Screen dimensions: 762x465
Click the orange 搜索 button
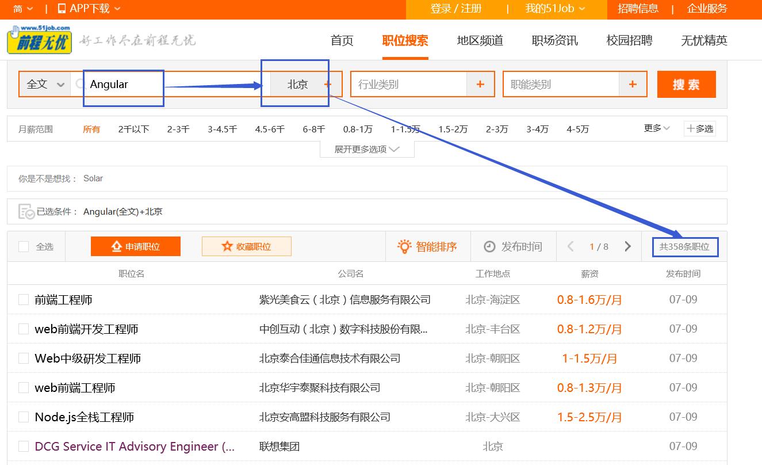pos(687,85)
